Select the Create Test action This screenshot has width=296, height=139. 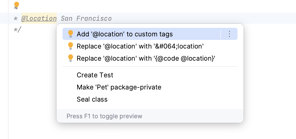coord(95,75)
